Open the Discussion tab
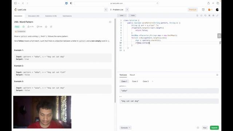Viewport: 233px width, 131px height. (x=34, y=16)
